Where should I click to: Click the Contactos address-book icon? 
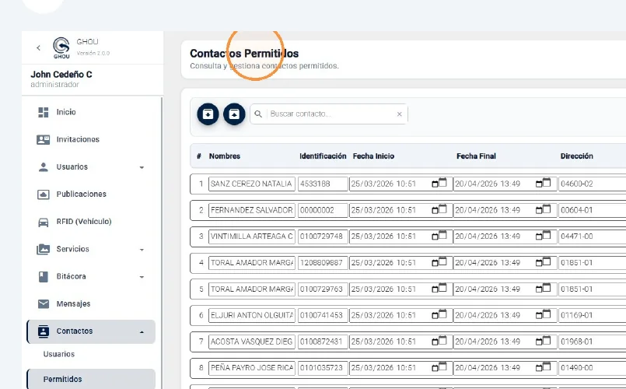(43, 331)
